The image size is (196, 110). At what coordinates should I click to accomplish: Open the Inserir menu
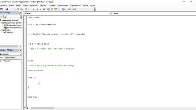pyautogui.click(x=25, y=5)
